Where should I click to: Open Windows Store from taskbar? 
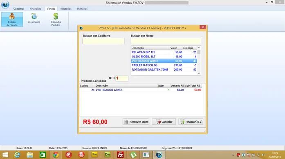[43, 155]
